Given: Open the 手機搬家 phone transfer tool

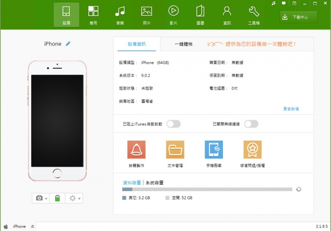Looking at the screenshot, I should click(214, 154).
